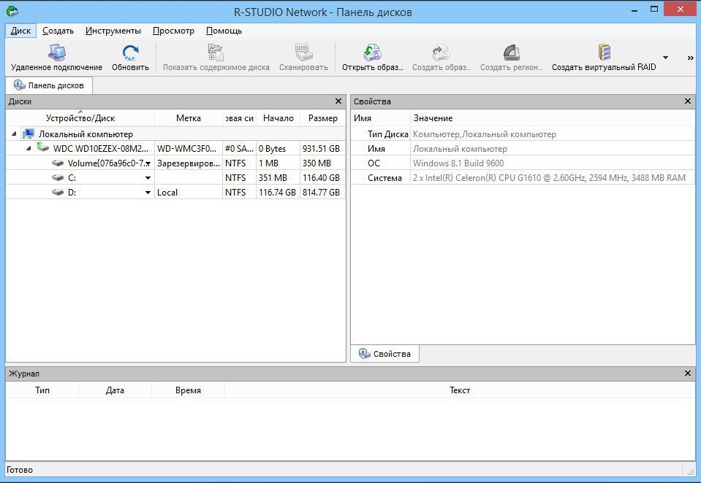The width and height of the screenshot is (701, 483).
Task: Open the Помощь menu
Action: 224,31
